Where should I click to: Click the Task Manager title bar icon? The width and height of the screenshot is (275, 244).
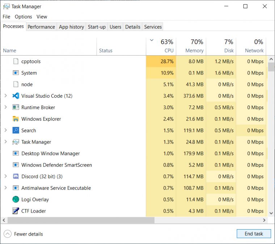tap(7, 7)
